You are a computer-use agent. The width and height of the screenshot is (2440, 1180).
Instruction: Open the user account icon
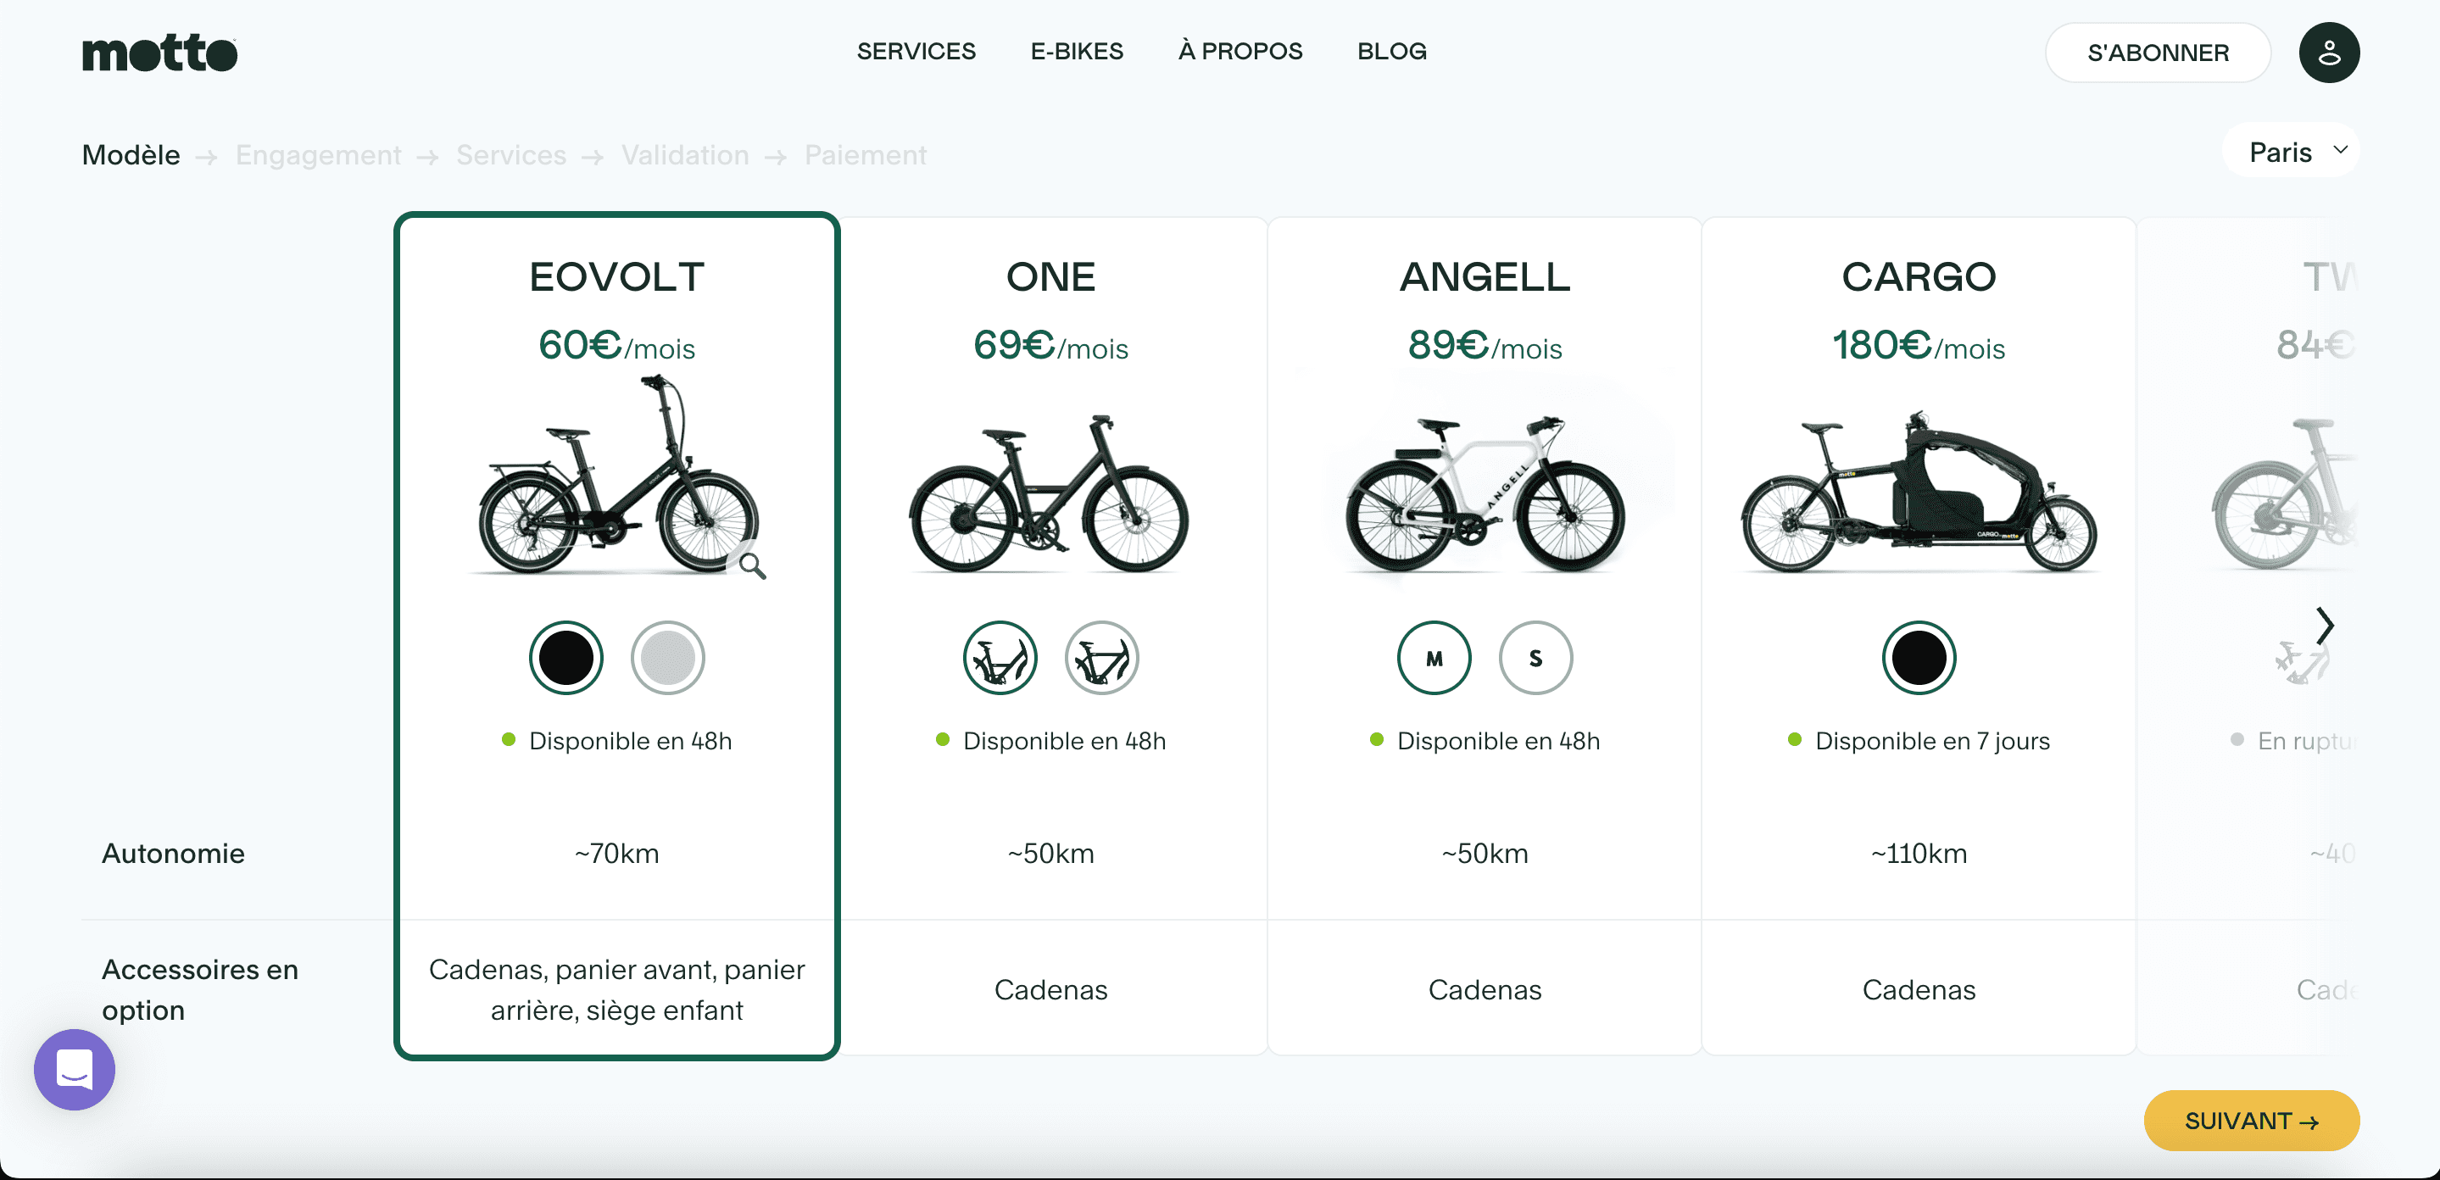(2327, 53)
